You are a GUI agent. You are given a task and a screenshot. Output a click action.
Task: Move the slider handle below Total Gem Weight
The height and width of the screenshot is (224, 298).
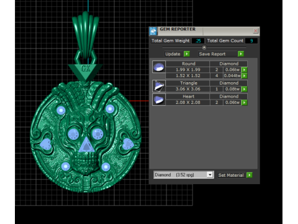[204, 48]
